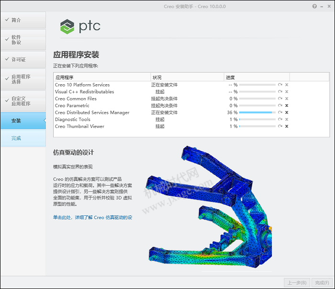Click the 状况 column header
The height and width of the screenshot is (289, 335).
point(188,77)
